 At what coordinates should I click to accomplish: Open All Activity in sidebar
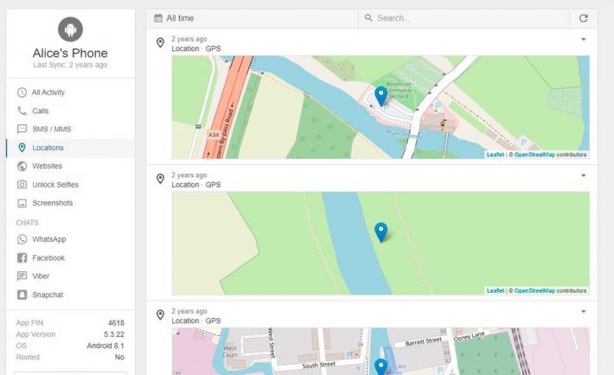coord(48,92)
